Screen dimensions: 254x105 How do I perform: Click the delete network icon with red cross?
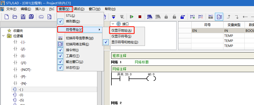pyautogui.click(x=201, y=17)
